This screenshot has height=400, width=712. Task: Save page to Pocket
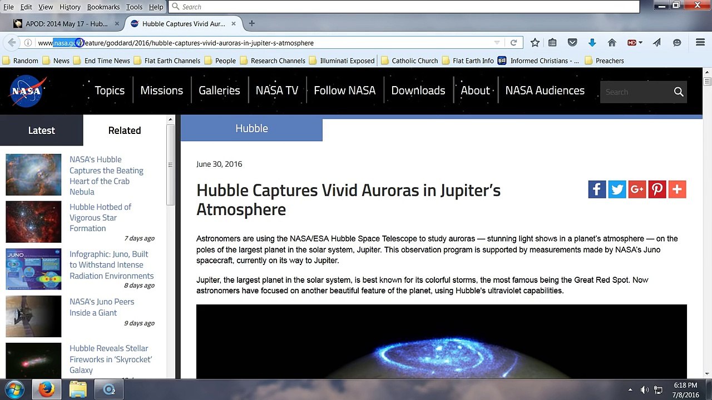[572, 43]
